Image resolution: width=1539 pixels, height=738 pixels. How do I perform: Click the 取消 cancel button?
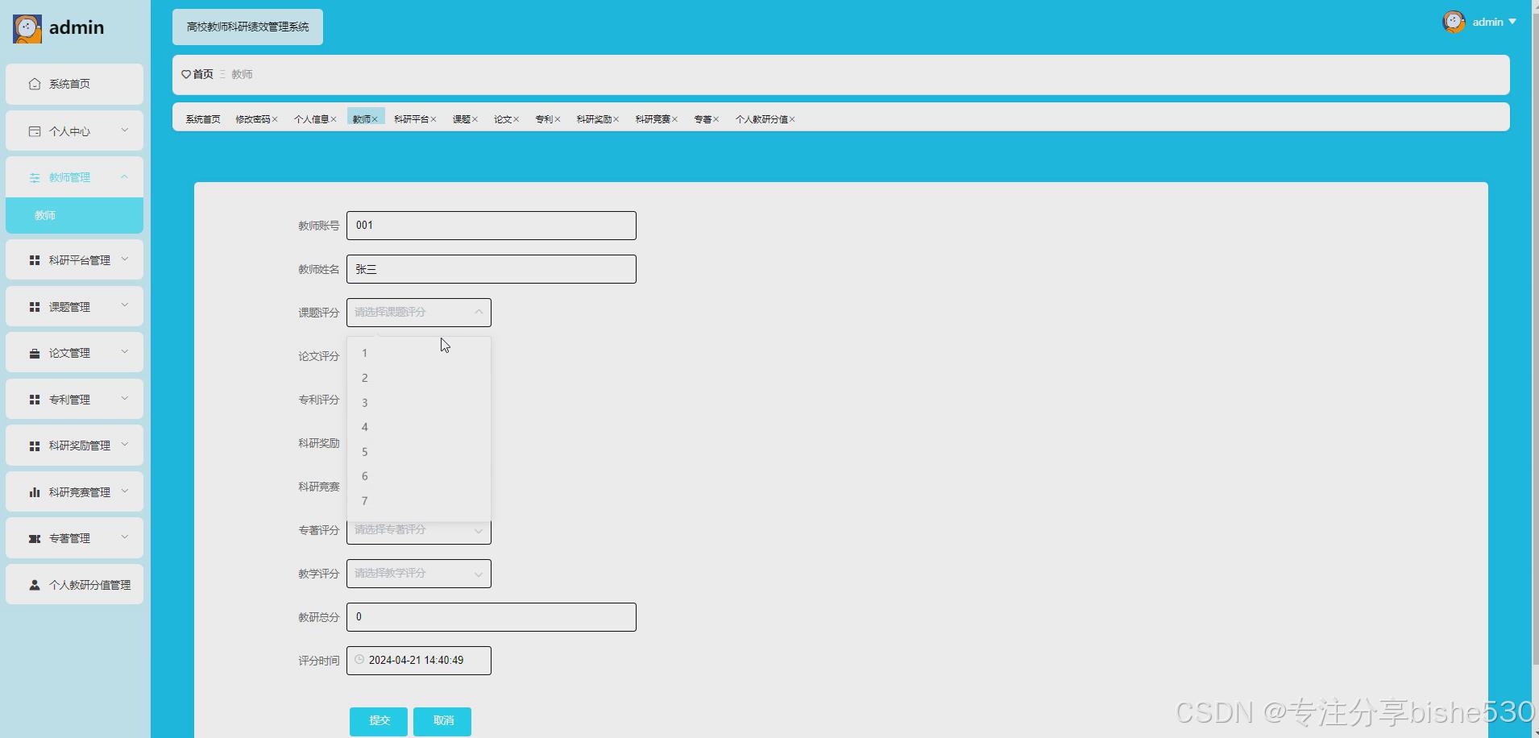click(442, 721)
